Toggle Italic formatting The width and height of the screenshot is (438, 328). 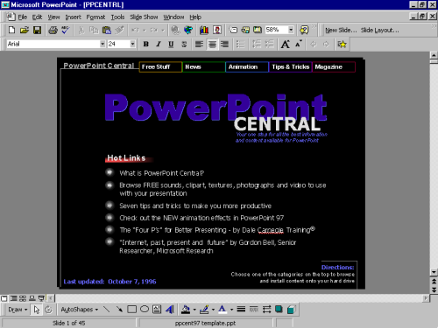[x=159, y=44]
